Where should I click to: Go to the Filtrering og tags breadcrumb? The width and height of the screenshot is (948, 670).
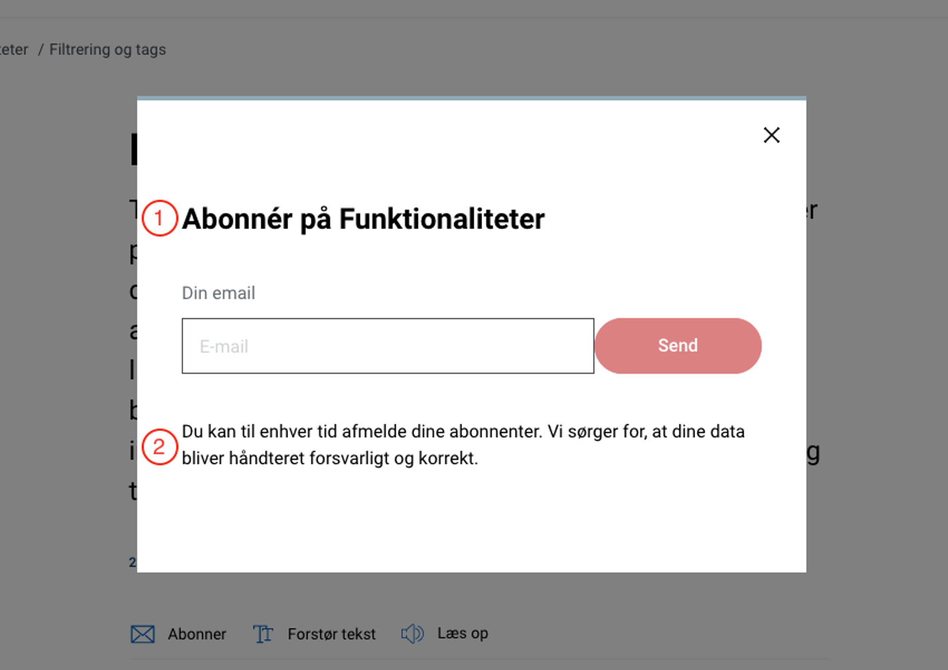pos(107,50)
